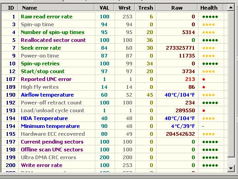Click raw value 11735

[187, 56]
